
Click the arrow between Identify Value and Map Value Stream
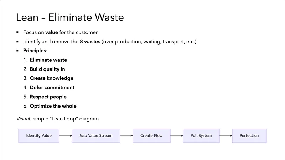click(x=65, y=136)
